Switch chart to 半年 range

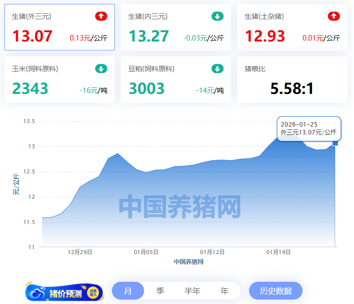pyautogui.click(x=192, y=291)
